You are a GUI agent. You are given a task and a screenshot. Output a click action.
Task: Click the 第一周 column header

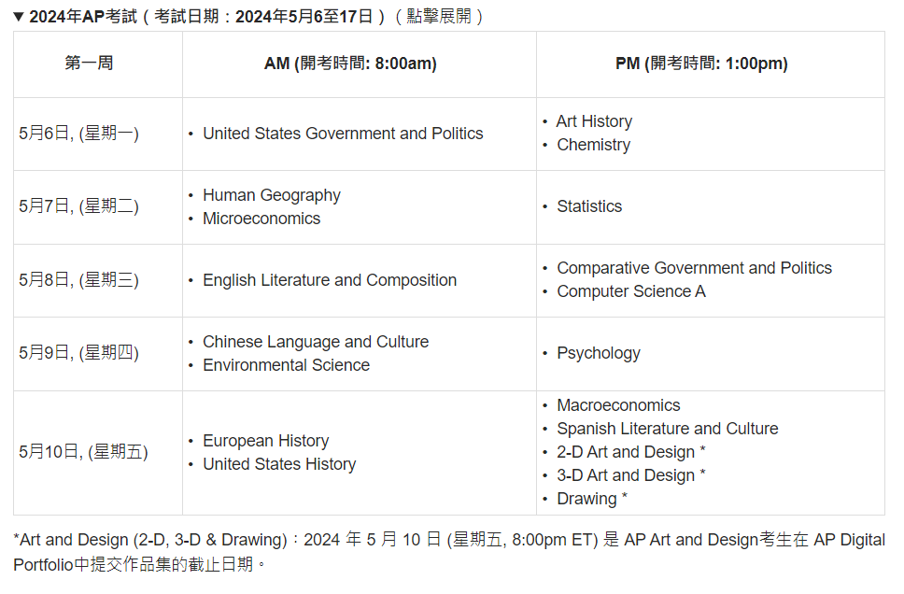coord(89,64)
